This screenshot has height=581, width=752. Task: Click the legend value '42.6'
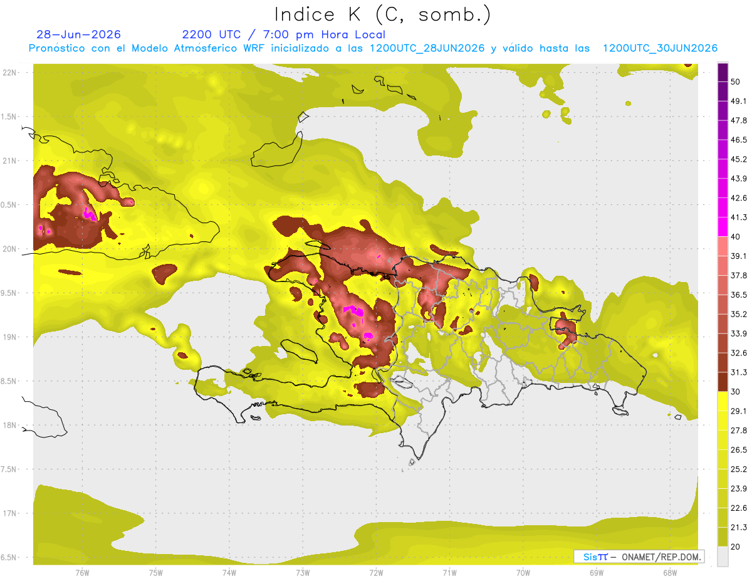click(x=739, y=198)
